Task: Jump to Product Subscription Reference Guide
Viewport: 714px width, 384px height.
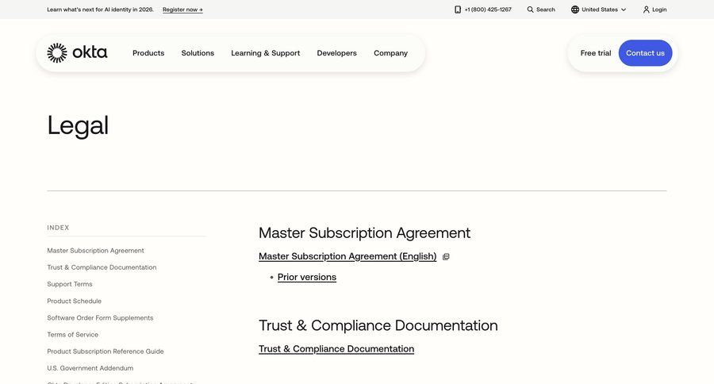Action: (x=106, y=351)
